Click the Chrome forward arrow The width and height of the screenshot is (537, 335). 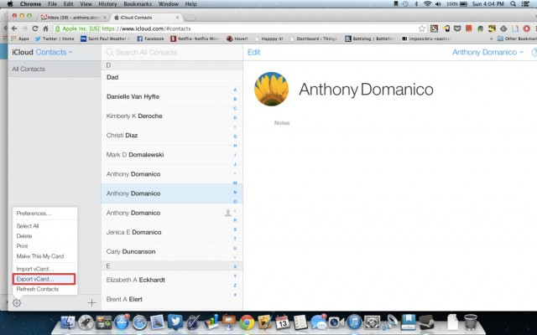tap(24, 28)
